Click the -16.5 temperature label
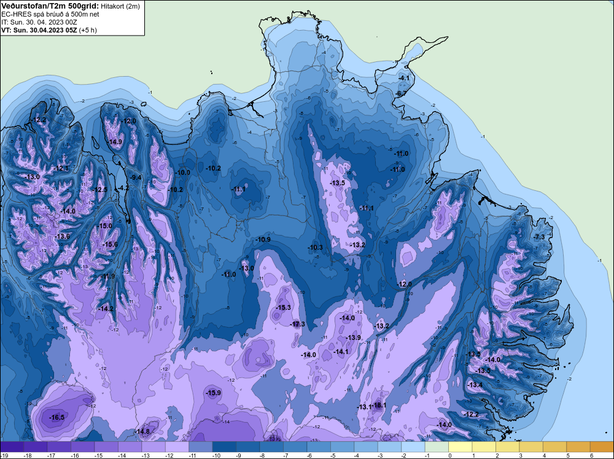The width and height of the screenshot is (614, 459). 57,417
